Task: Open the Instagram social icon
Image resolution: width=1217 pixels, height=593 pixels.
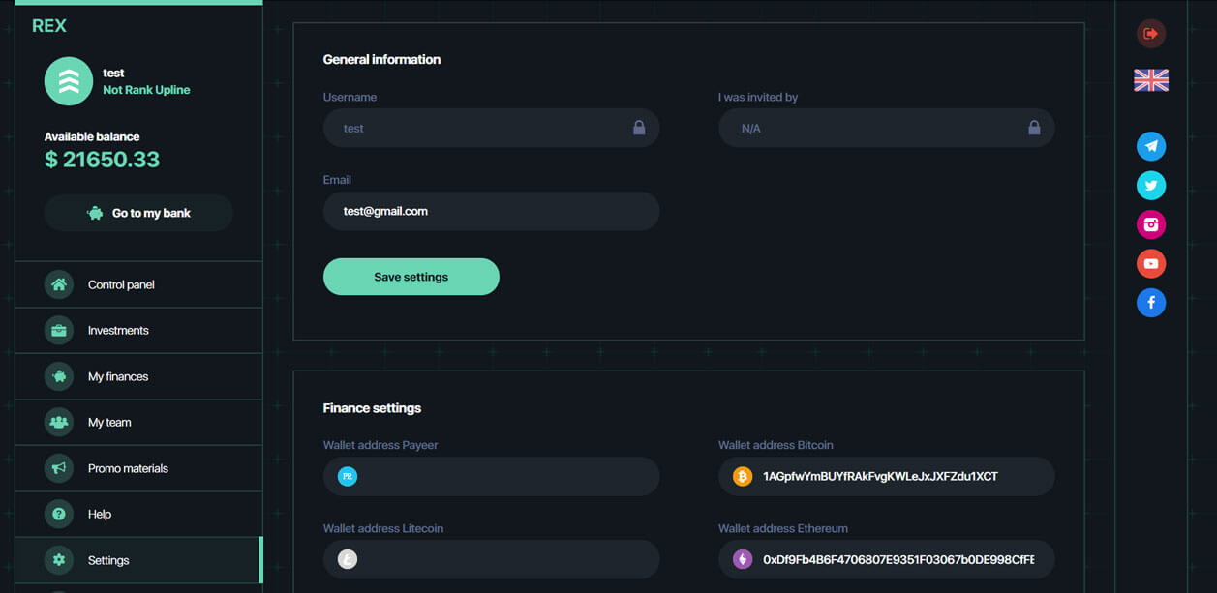Action: click(x=1150, y=224)
